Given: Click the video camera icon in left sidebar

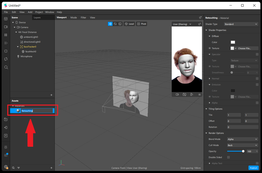Looking at the screenshot, I should coord(6,27).
